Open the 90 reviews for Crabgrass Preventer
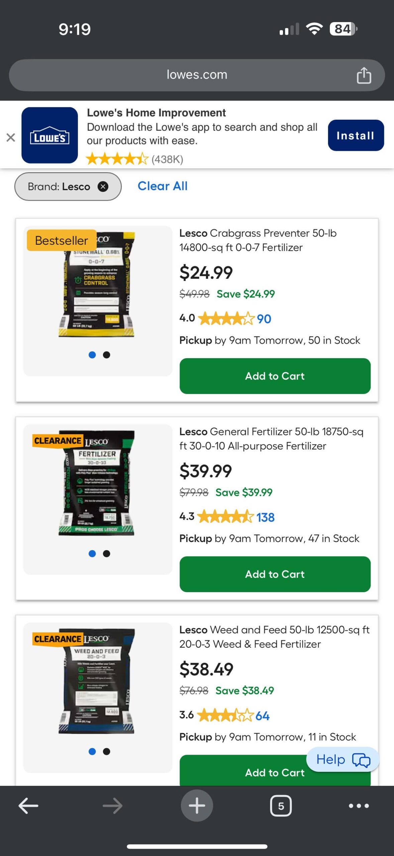Viewport: 394px width, 856px height. pyautogui.click(x=264, y=319)
